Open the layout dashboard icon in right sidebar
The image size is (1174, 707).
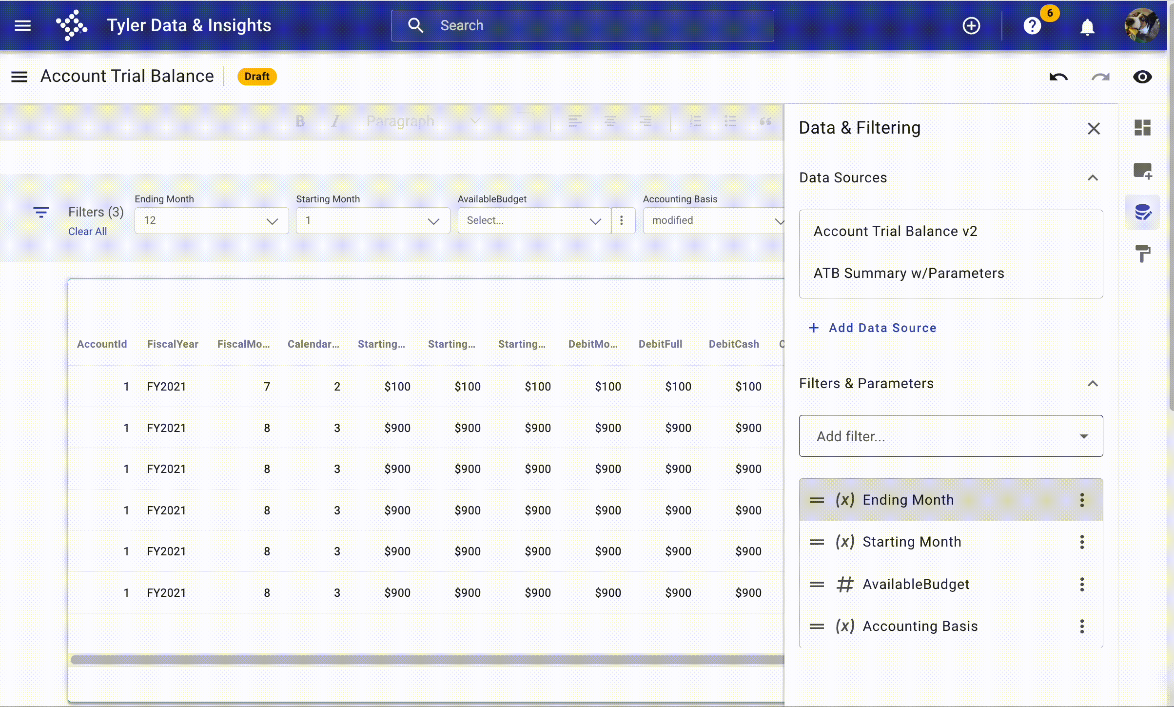tap(1142, 128)
